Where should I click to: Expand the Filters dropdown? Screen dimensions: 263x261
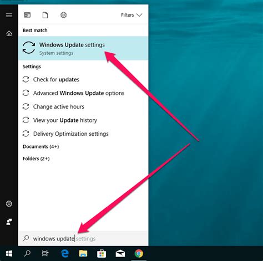[131, 15]
